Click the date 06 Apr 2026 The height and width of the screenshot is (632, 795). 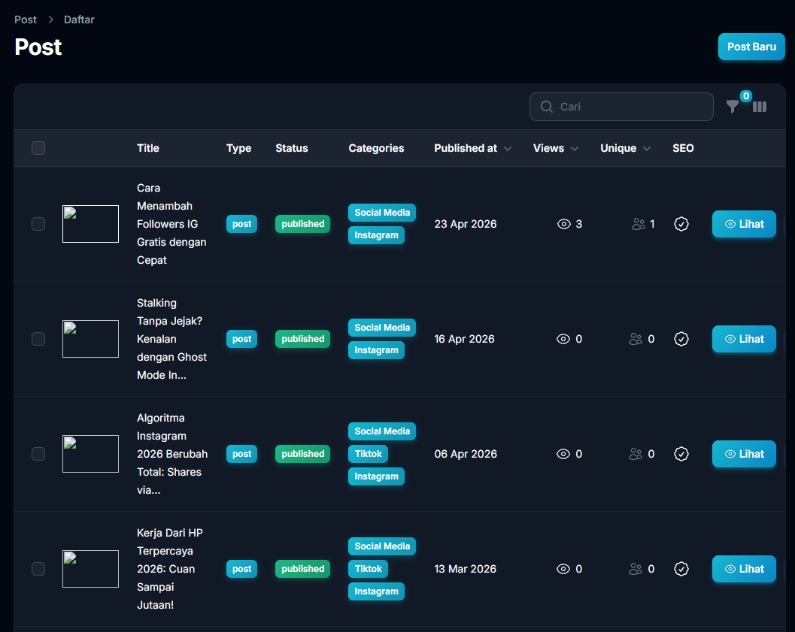(466, 454)
